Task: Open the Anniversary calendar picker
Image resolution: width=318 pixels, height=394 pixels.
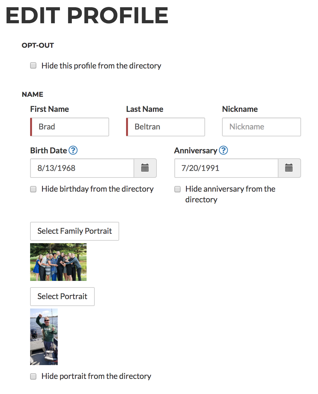Action: point(289,168)
